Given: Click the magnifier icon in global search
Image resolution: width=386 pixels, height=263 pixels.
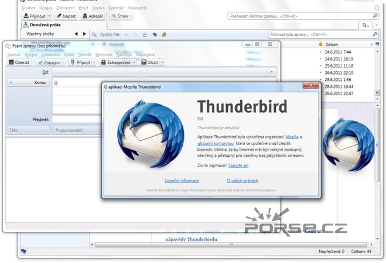Looking at the screenshot, I should pyautogui.click(x=375, y=16).
